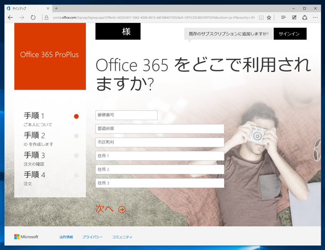
Task: Select 手順 3 step in sidebar
Action: click(34, 155)
